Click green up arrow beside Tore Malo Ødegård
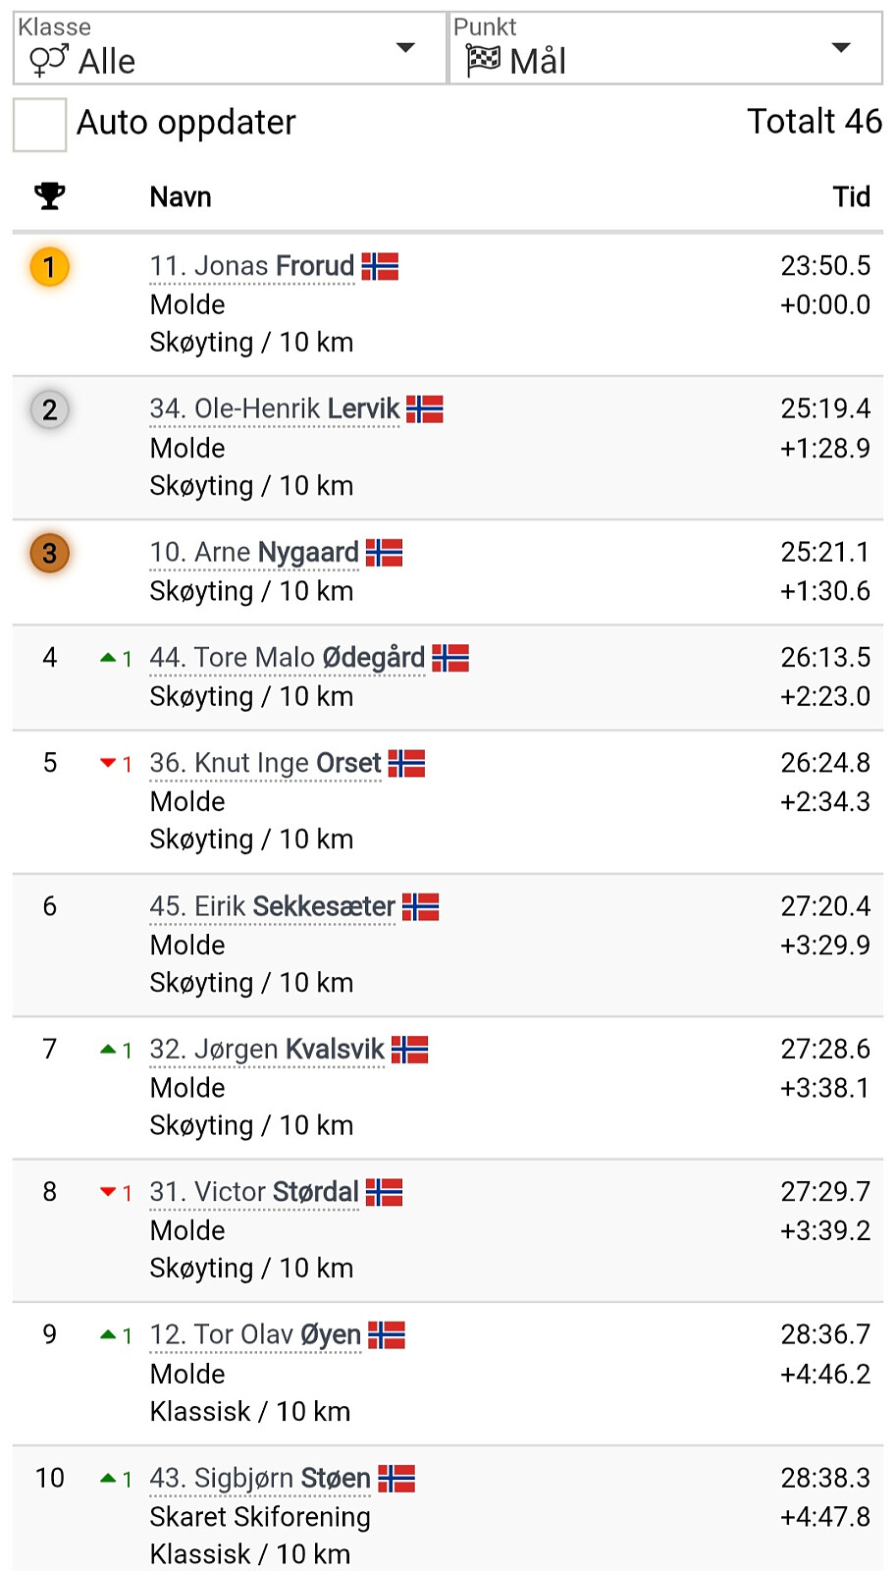 (x=108, y=658)
